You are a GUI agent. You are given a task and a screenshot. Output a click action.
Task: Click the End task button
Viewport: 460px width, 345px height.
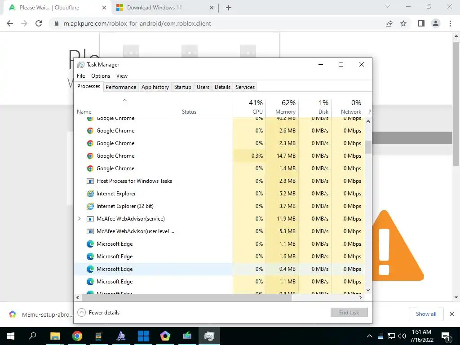[349, 313]
